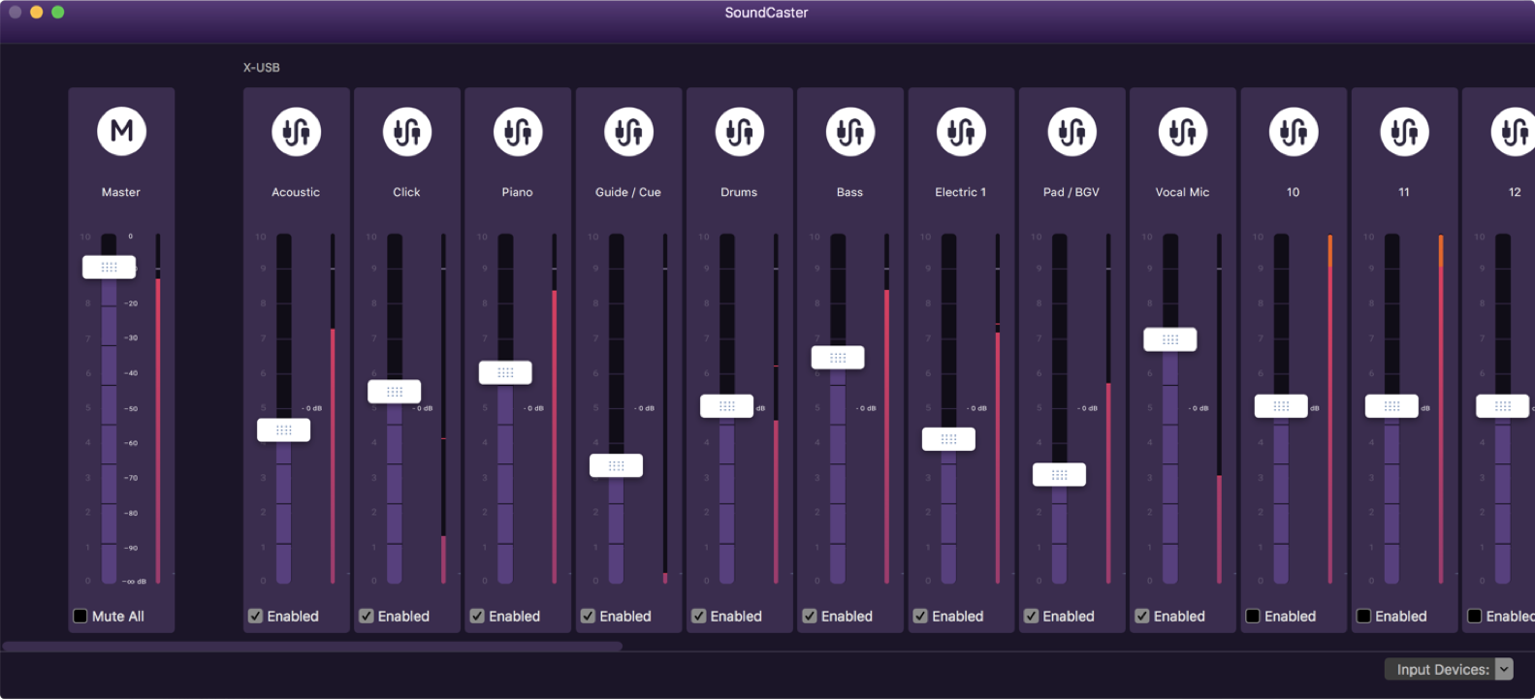Uncheck Enabled on Guide / Cue channel

tap(588, 616)
